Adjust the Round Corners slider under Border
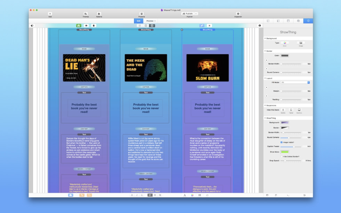Viewport: 341px width, 213px height. tap(291, 72)
